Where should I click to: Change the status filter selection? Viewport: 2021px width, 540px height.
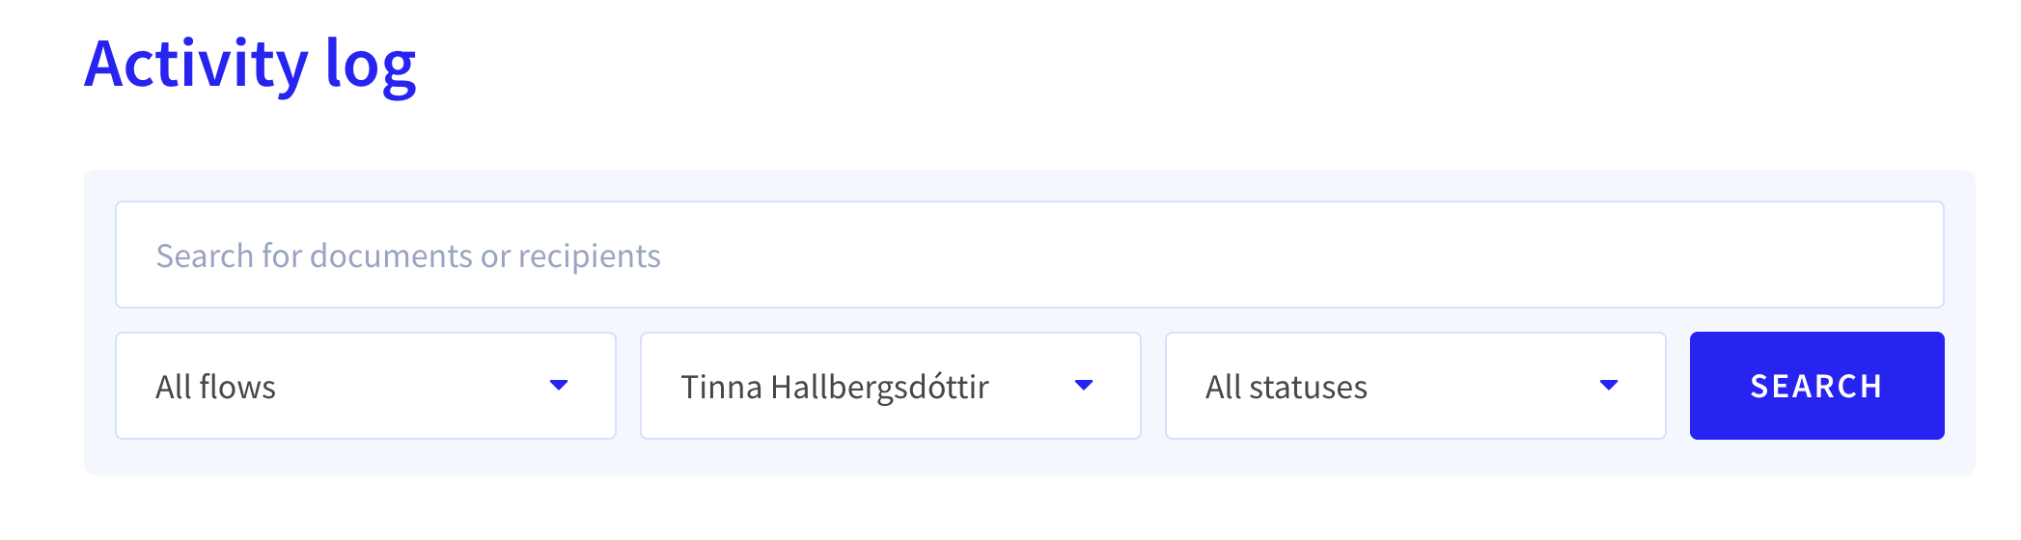[x=1416, y=386]
